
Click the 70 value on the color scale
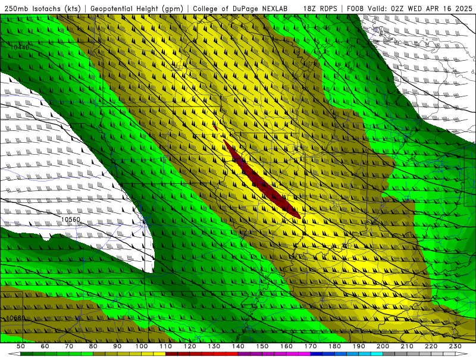click(x=69, y=346)
